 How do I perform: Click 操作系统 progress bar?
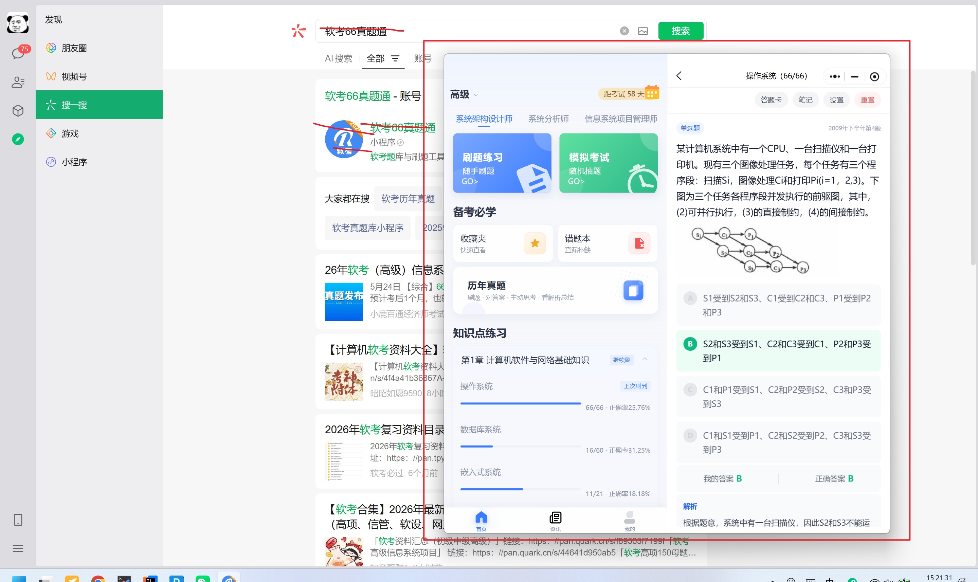click(x=520, y=403)
